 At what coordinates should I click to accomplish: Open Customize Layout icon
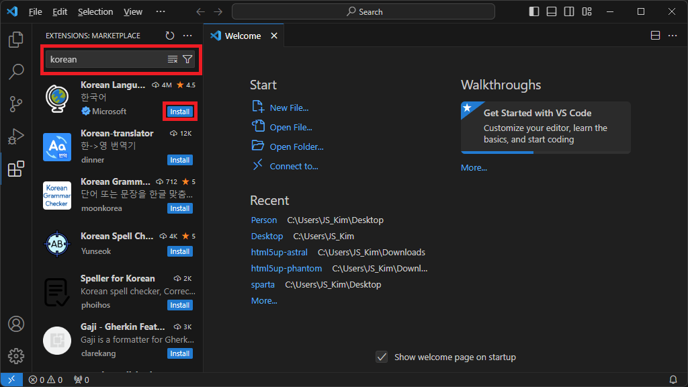pyautogui.click(x=587, y=12)
